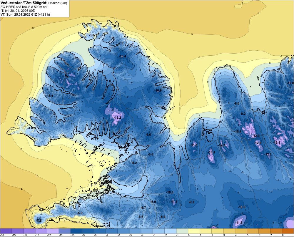Image resolution: width=294 pixels, height=237 pixels.
Task: Click the '8' legend scale label
Action: [283, 235]
